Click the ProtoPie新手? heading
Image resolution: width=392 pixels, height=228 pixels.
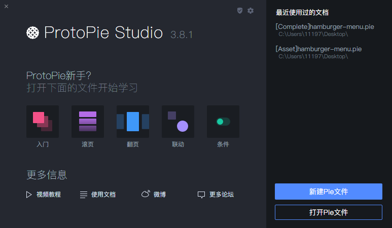[x=59, y=75]
